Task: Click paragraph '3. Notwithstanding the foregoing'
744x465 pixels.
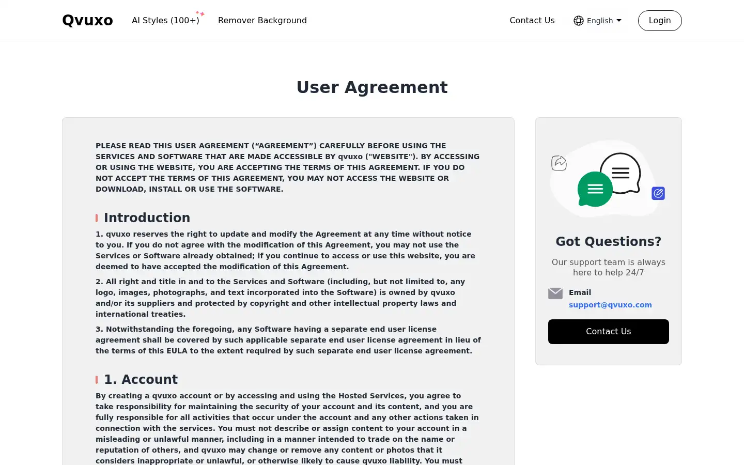Action: [x=288, y=340]
